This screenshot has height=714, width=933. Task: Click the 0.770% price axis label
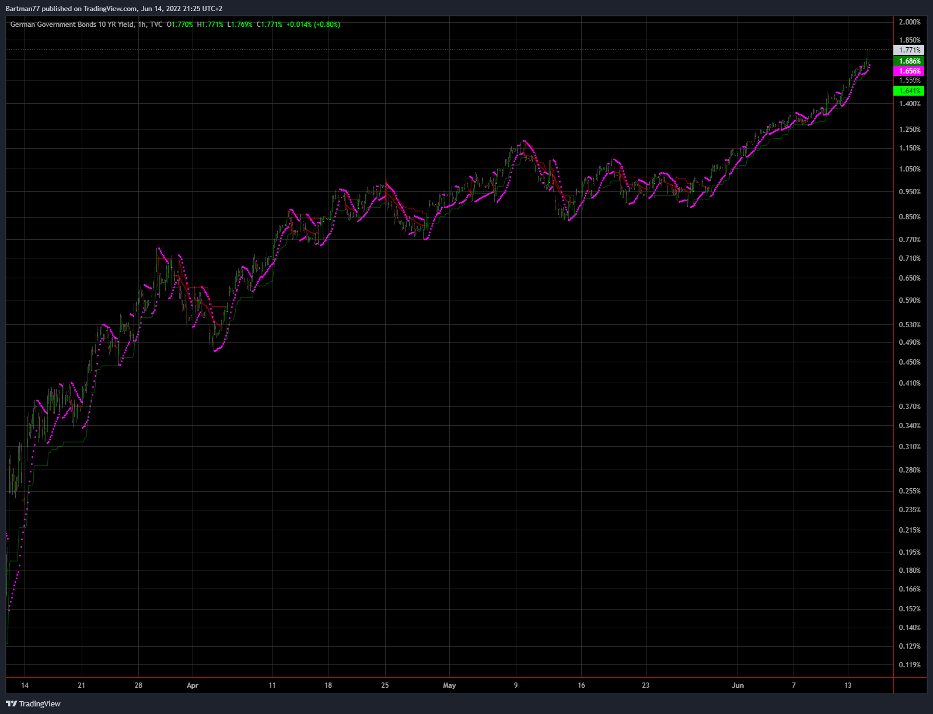pos(910,240)
